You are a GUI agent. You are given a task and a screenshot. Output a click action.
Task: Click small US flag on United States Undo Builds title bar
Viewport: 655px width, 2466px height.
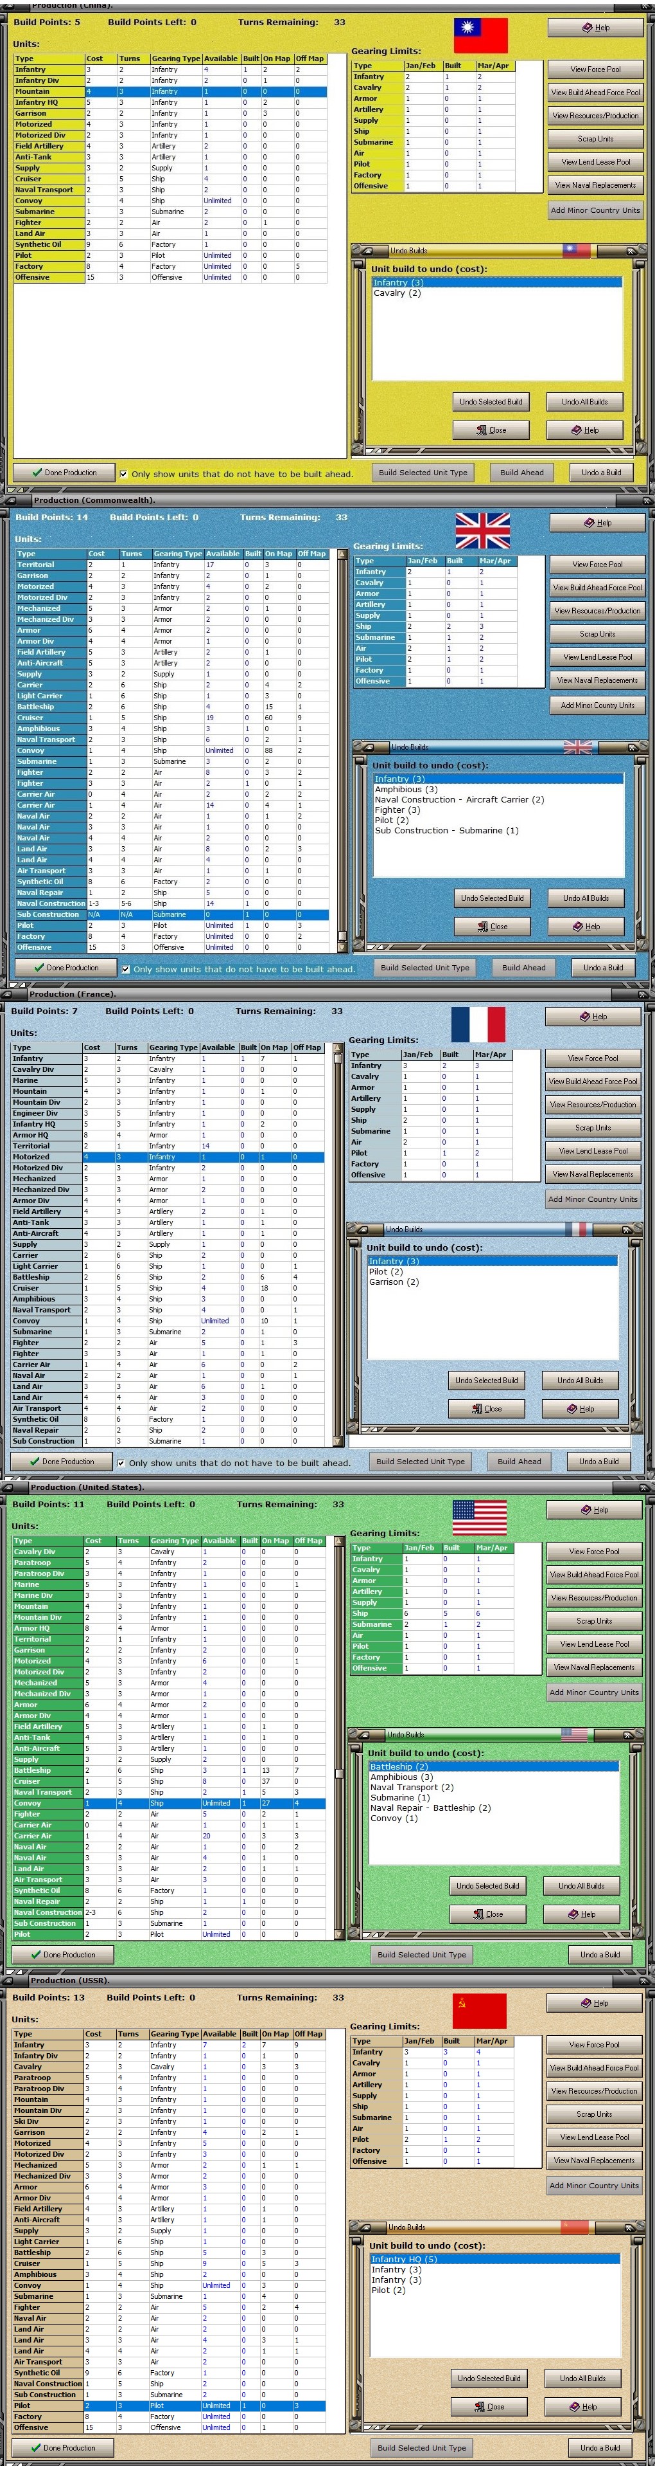(x=575, y=1734)
